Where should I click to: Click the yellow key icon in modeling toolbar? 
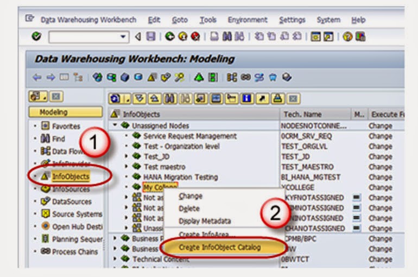pos(179,78)
